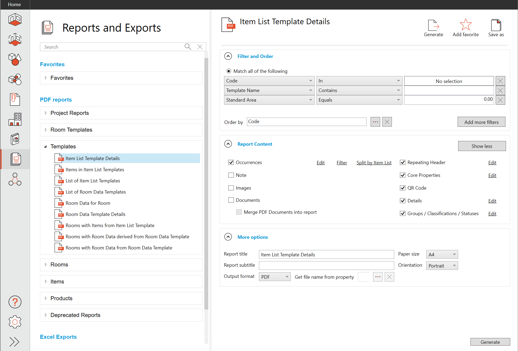Uncheck the QR Code checkbox

[403, 188]
